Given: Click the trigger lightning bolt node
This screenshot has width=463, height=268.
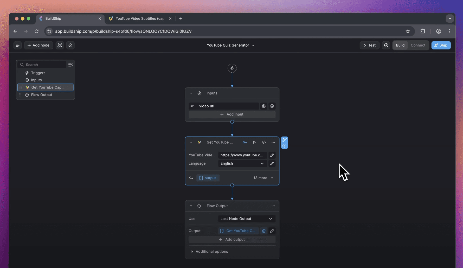Looking at the screenshot, I should (232, 68).
